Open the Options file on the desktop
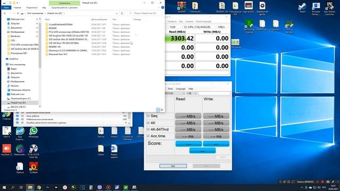 [20, 168]
